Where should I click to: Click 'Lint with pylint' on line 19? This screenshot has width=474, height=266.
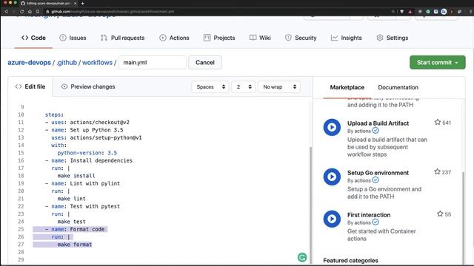pos(95,183)
